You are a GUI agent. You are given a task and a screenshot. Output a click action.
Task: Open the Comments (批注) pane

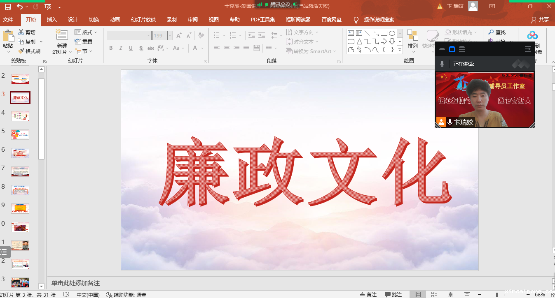pyautogui.click(x=393, y=294)
